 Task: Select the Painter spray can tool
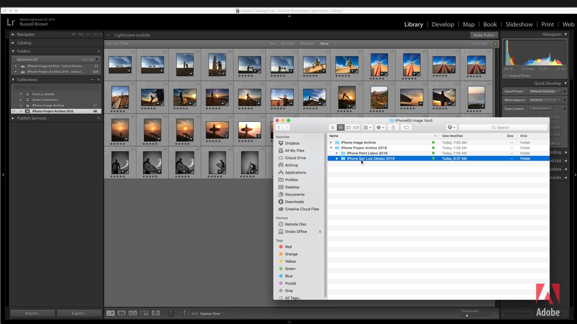[170, 313]
